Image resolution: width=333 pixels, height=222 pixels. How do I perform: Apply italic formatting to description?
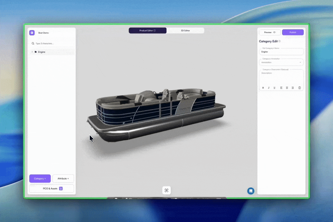(269, 88)
